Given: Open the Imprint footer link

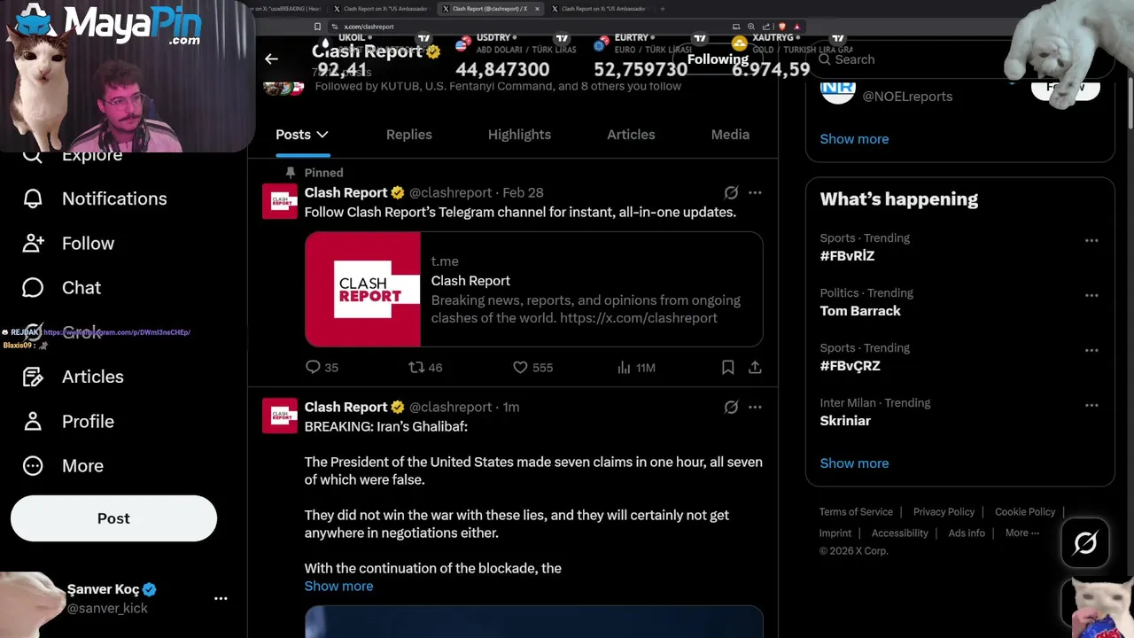Looking at the screenshot, I should pyautogui.click(x=835, y=533).
